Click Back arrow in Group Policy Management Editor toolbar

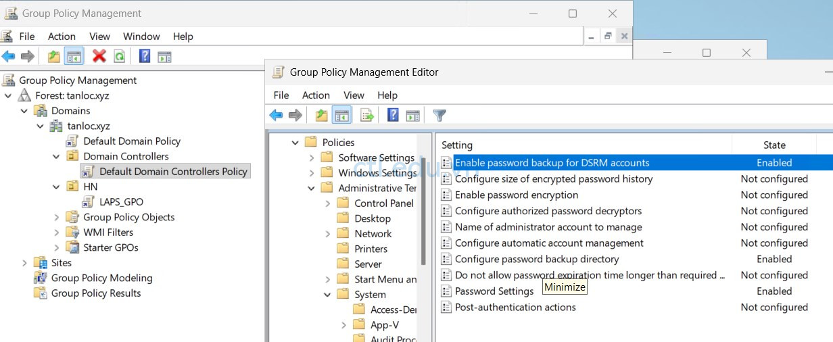click(x=276, y=116)
